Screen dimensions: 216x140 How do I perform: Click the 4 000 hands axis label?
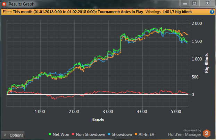(142, 111)
